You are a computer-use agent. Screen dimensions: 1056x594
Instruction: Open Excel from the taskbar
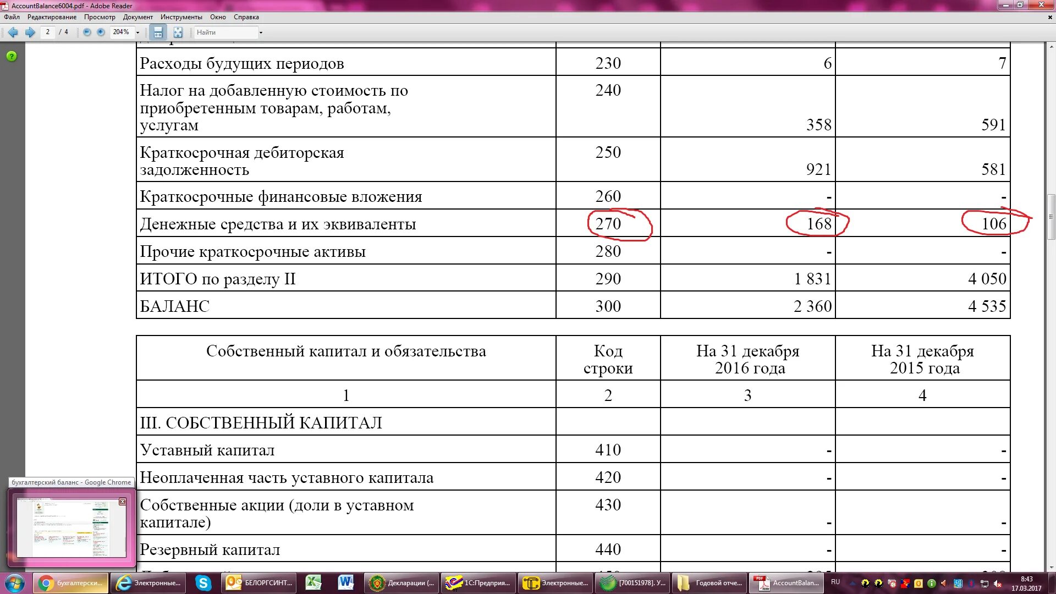[x=313, y=583]
